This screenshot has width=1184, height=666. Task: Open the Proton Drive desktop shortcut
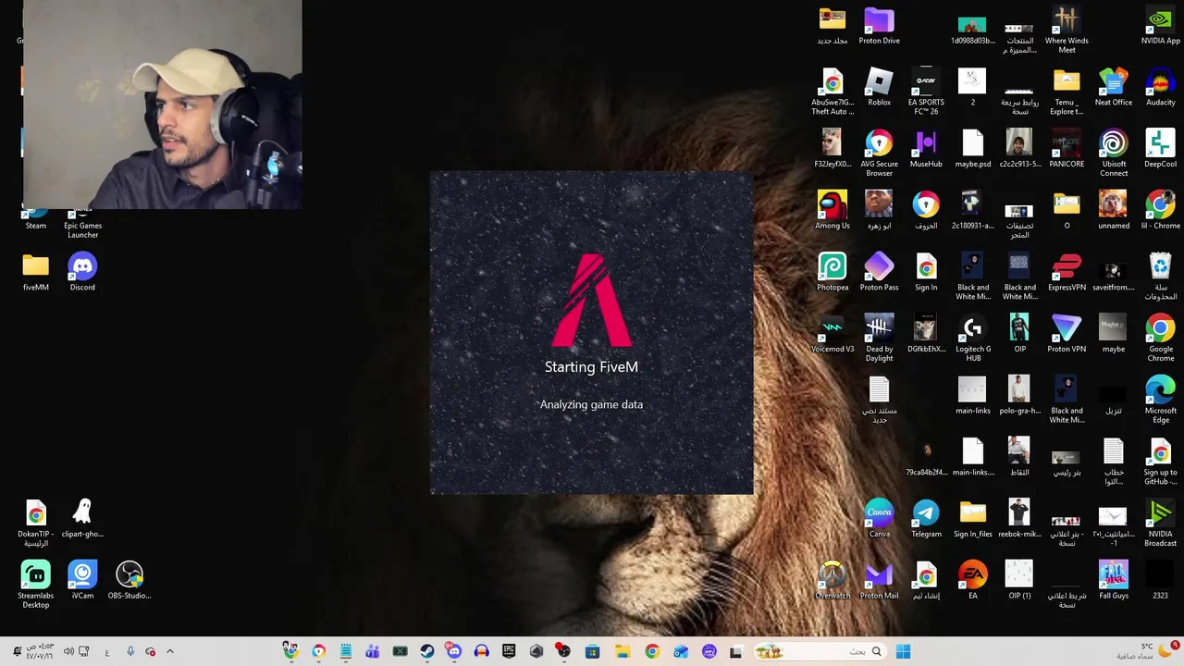coord(879,27)
